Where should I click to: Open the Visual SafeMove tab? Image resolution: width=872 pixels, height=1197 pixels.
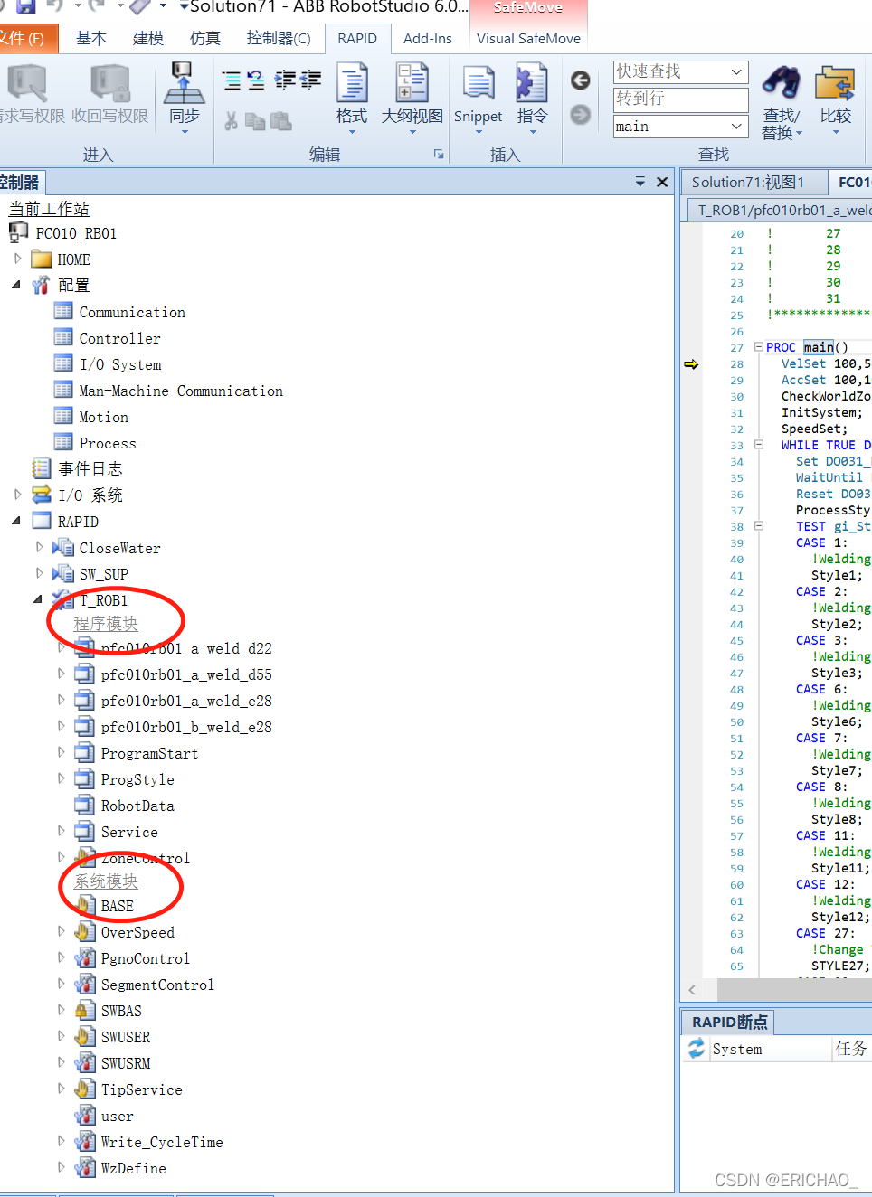[x=529, y=38]
